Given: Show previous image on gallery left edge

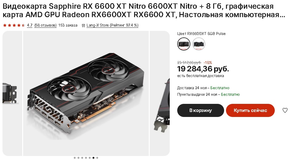Looking at the screenshot, I should [x=12, y=93].
